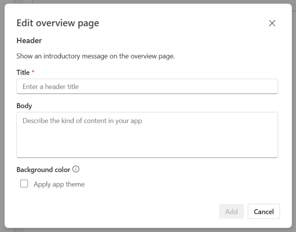Enable the Apply app theme checkbox
This screenshot has width=296, height=232.
(x=24, y=184)
